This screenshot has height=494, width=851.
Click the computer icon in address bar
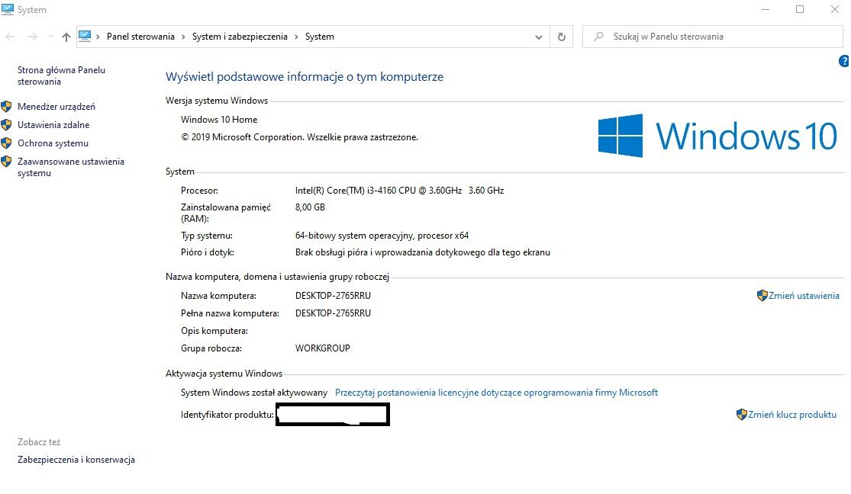coord(85,37)
